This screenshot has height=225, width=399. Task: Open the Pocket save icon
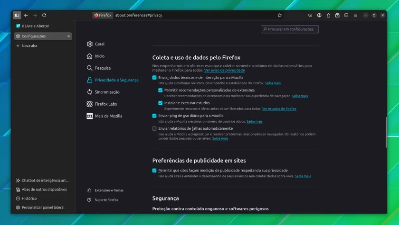pyautogui.click(x=310, y=15)
